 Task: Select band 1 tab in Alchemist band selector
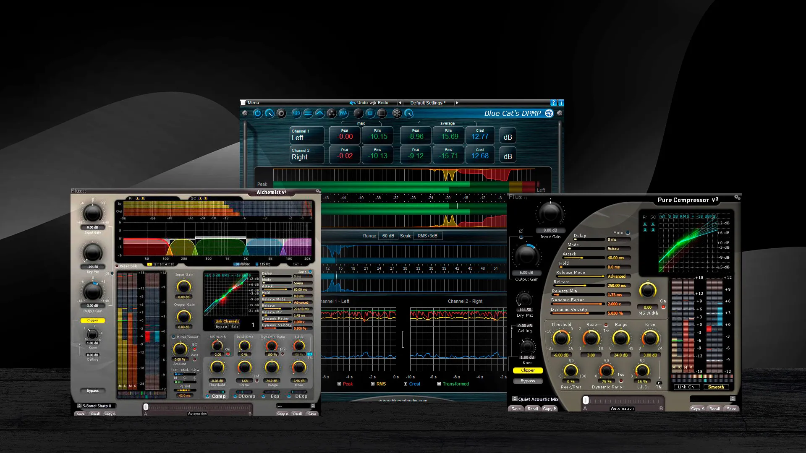(x=149, y=264)
